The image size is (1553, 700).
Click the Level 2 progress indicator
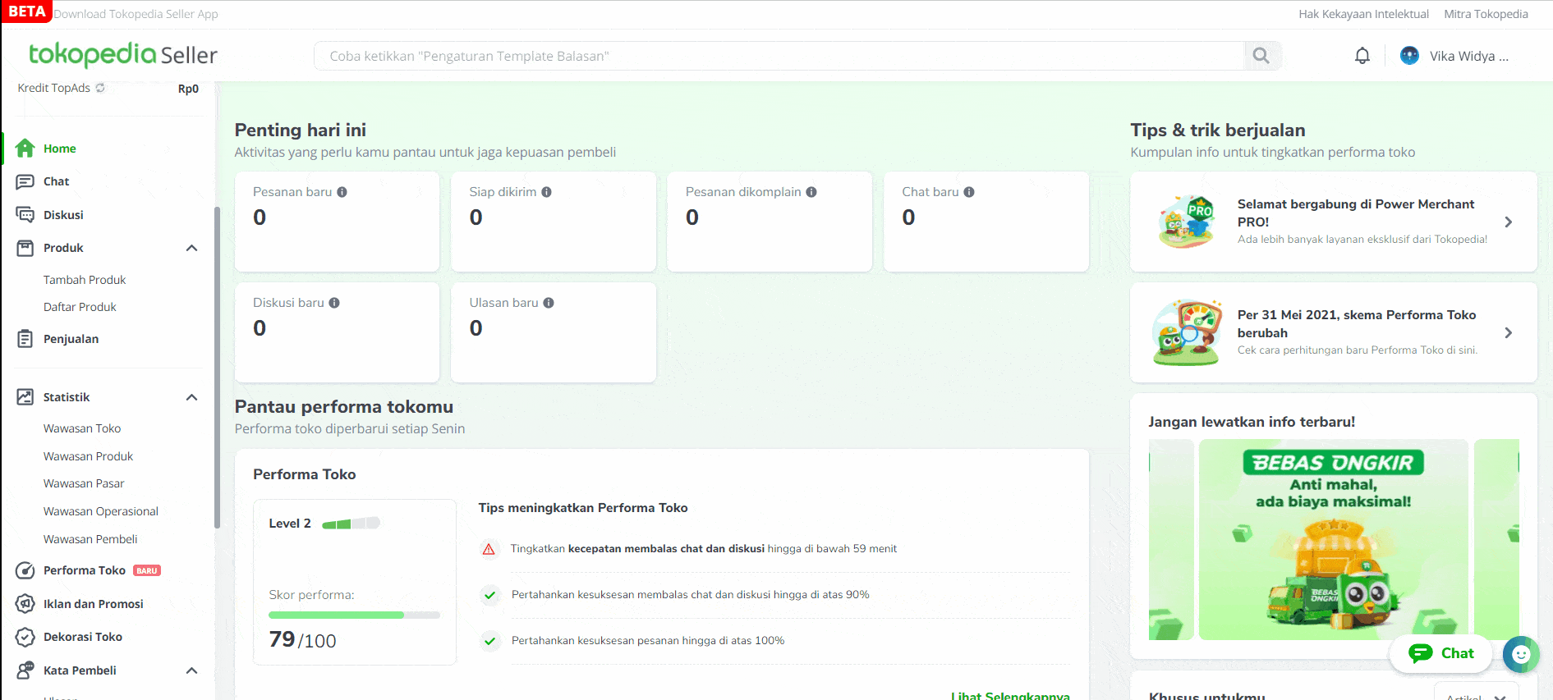point(351,524)
